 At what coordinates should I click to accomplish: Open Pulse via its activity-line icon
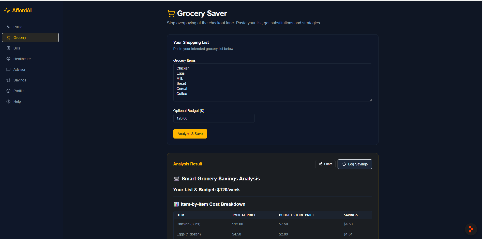pos(8,27)
